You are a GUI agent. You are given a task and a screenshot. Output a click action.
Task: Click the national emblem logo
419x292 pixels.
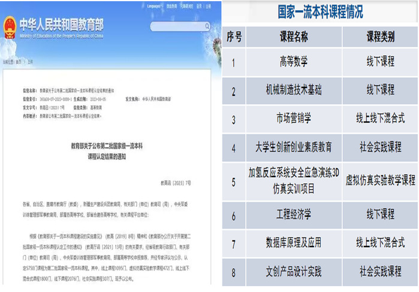pos(10,28)
